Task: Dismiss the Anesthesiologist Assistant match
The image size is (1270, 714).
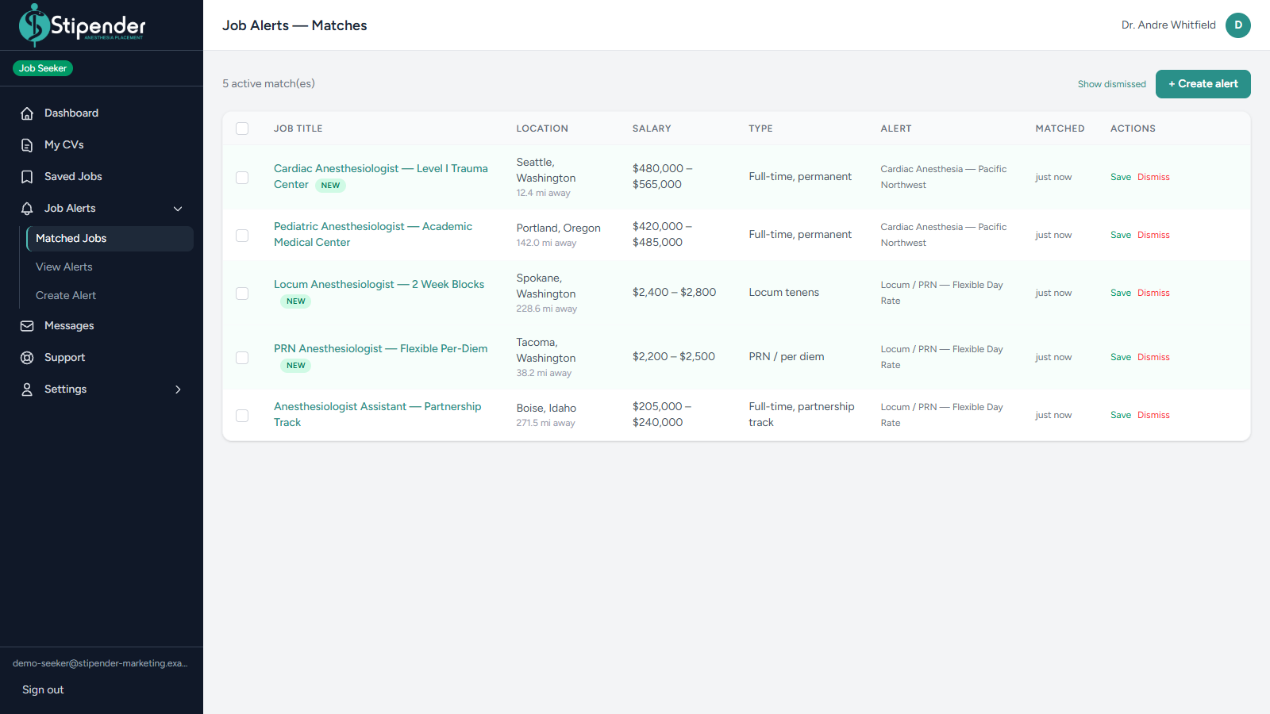Action: [1153, 416]
